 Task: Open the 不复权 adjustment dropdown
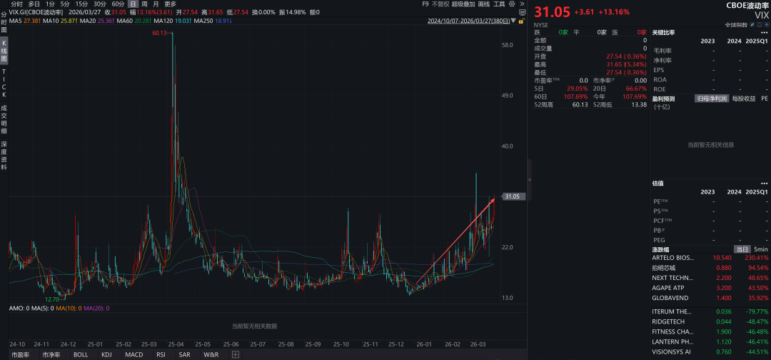[x=440, y=4]
